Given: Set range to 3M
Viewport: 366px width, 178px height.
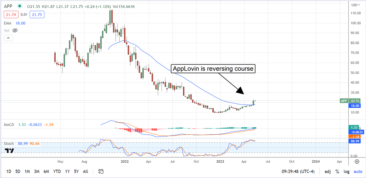Looking at the screenshot, I should [x=37, y=171].
